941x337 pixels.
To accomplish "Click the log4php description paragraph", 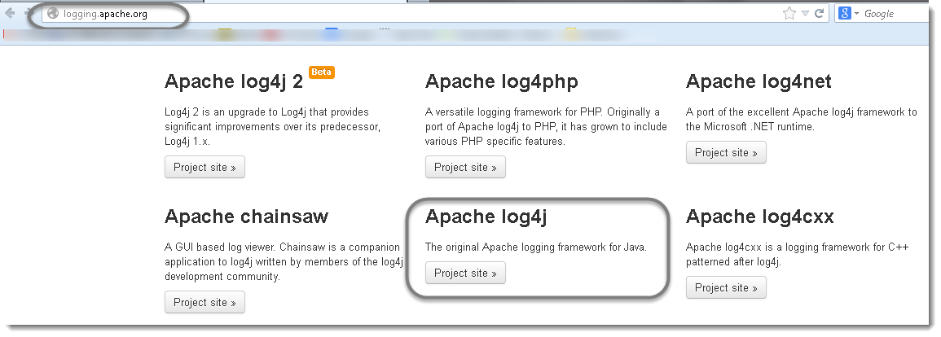I will click(x=546, y=126).
